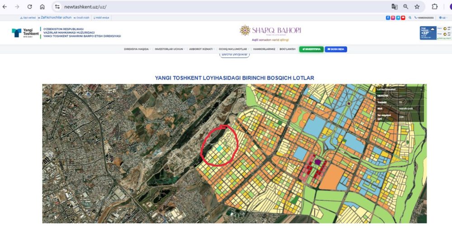Switch to Mobil versiya
The height and width of the screenshot is (228, 452).
101,18
